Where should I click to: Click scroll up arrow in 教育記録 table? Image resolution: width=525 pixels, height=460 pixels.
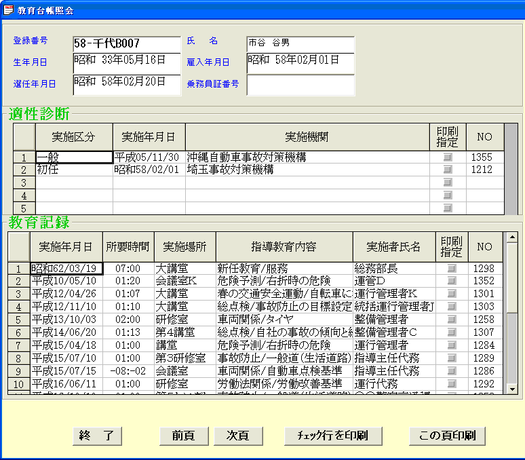(512, 237)
